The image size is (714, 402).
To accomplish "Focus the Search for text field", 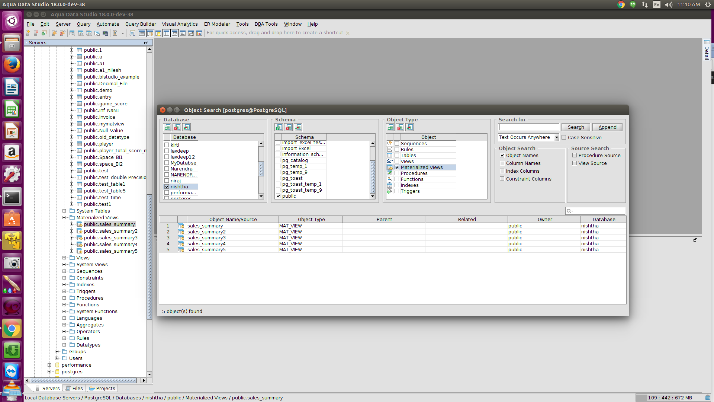I will click(528, 127).
